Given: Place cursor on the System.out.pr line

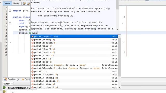Looking at the screenshot, I should [28, 33].
